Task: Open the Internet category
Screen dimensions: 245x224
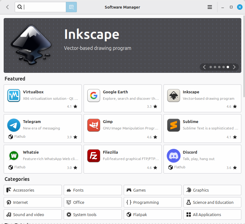Action: pyautogui.click(x=33, y=202)
